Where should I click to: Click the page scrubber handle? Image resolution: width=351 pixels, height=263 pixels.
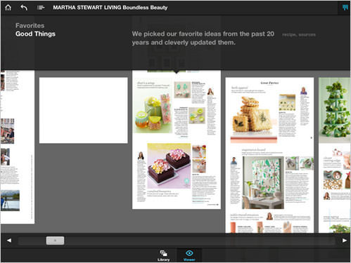tap(55, 241)
